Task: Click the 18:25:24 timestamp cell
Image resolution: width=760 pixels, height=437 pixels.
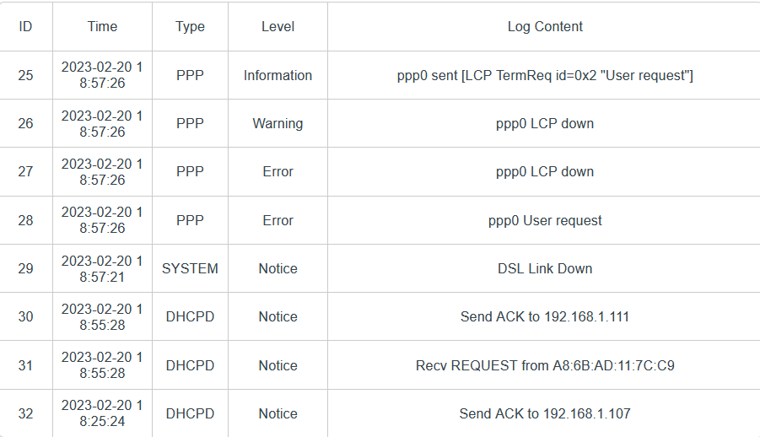Action: pos(102,413)
